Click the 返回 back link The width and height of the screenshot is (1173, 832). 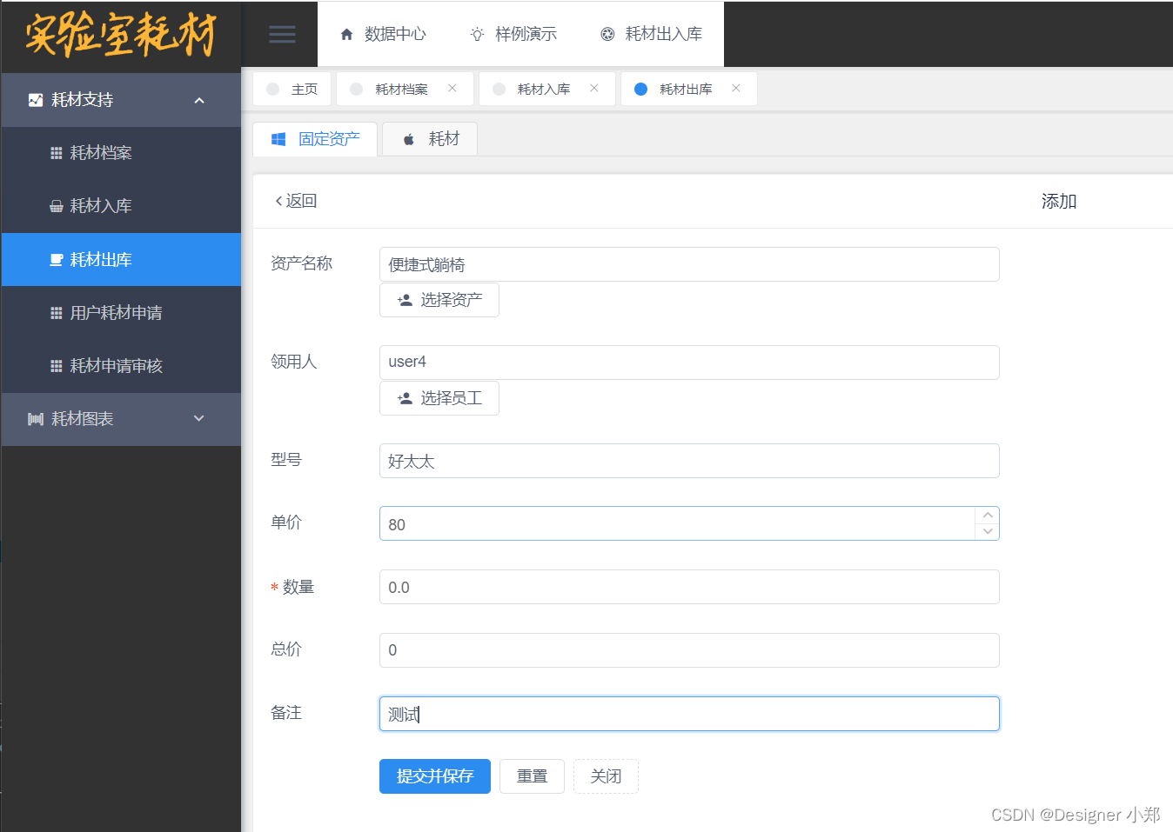(x=296, y=201)
